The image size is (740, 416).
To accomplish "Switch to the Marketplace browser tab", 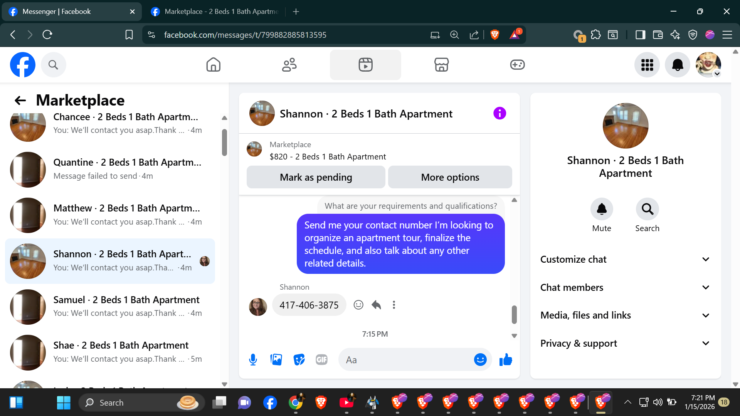I will pos(216,12).
